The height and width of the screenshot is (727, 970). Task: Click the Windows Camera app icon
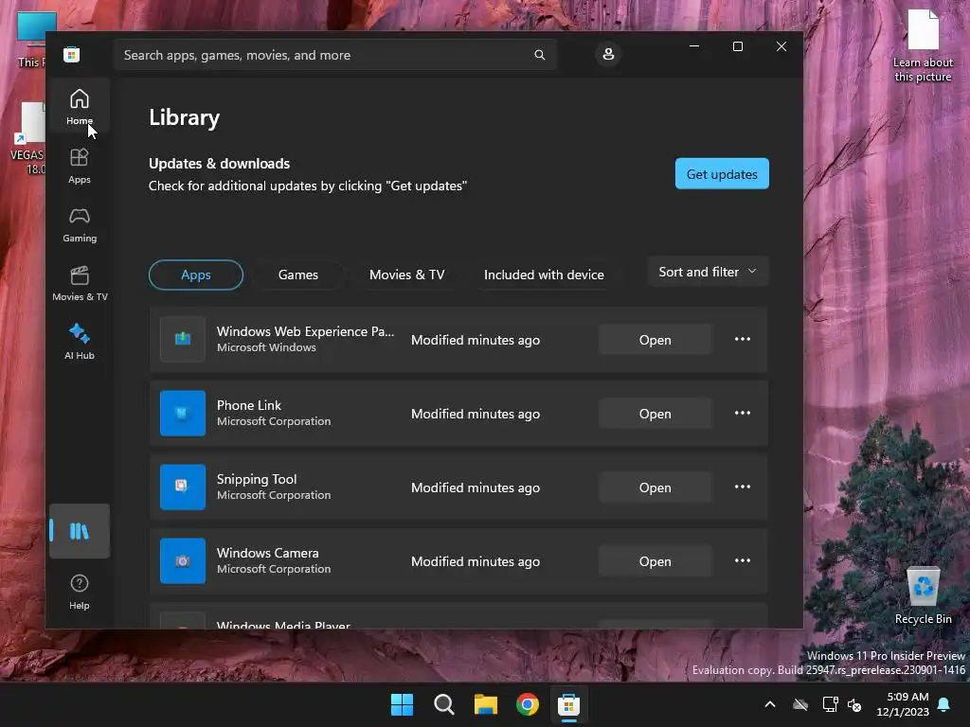(183, 560)
